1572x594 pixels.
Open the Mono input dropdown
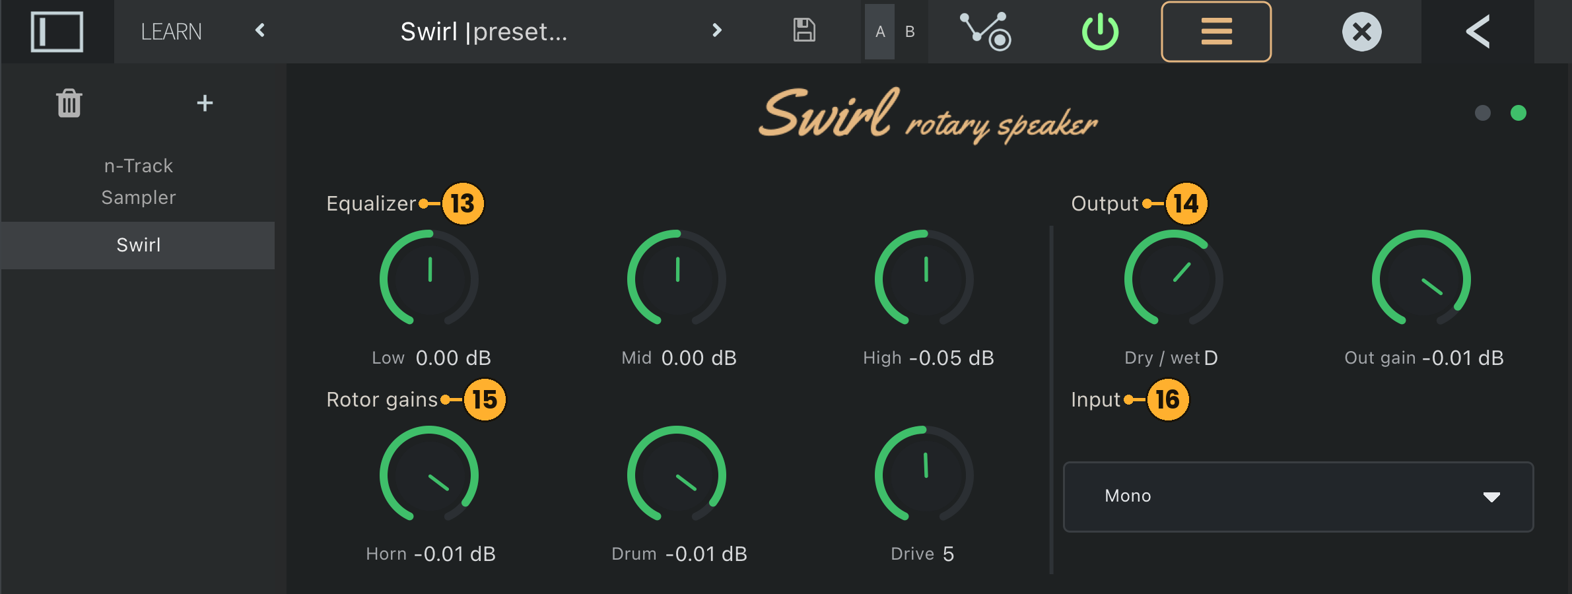[x=1298, y=496]
